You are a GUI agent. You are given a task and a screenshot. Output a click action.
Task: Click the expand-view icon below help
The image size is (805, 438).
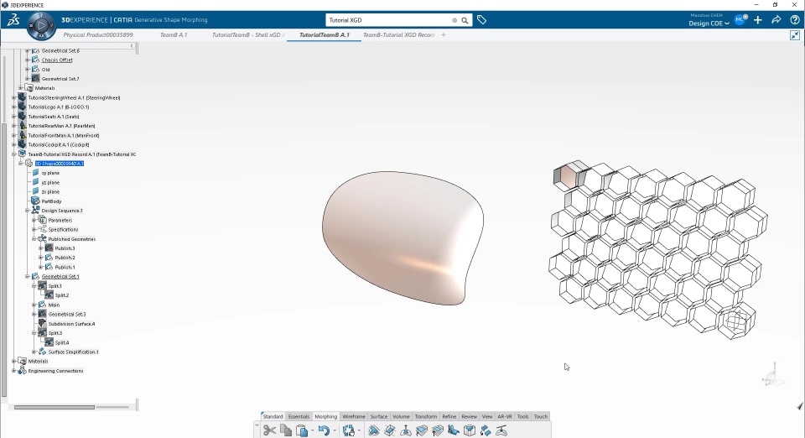(x=795, y=35)
